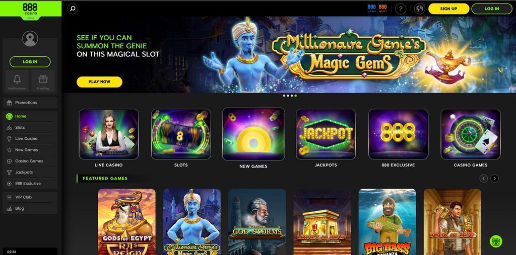This screenshot has height=255, width=516.
Task: Open the Big Bass Bonanza game thumbnail
Action: (x=388, y=222)
